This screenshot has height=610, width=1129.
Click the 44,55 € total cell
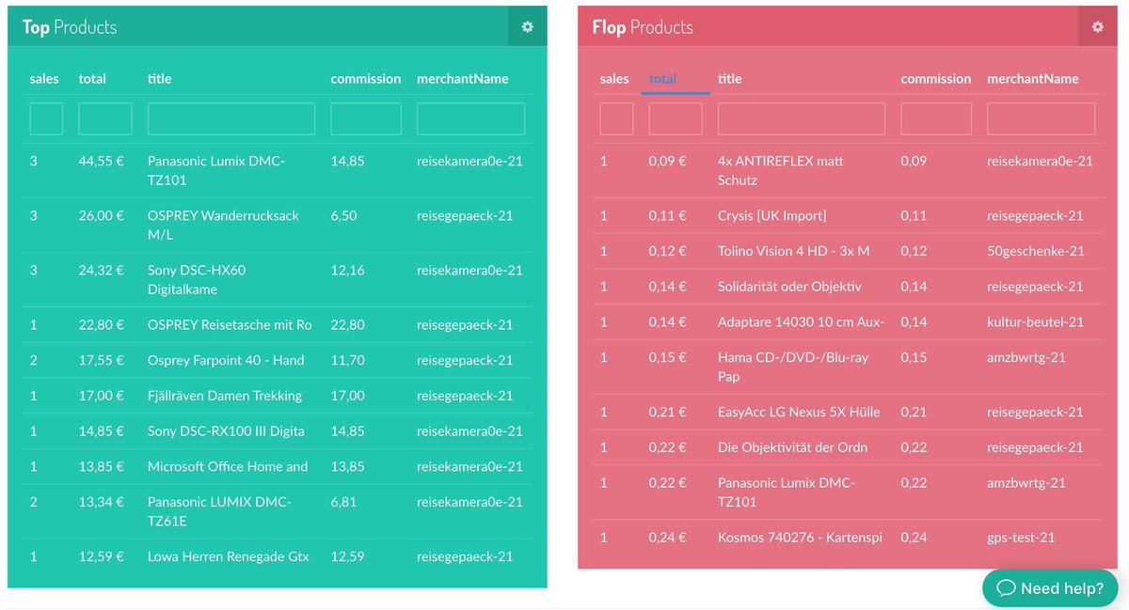101,161
